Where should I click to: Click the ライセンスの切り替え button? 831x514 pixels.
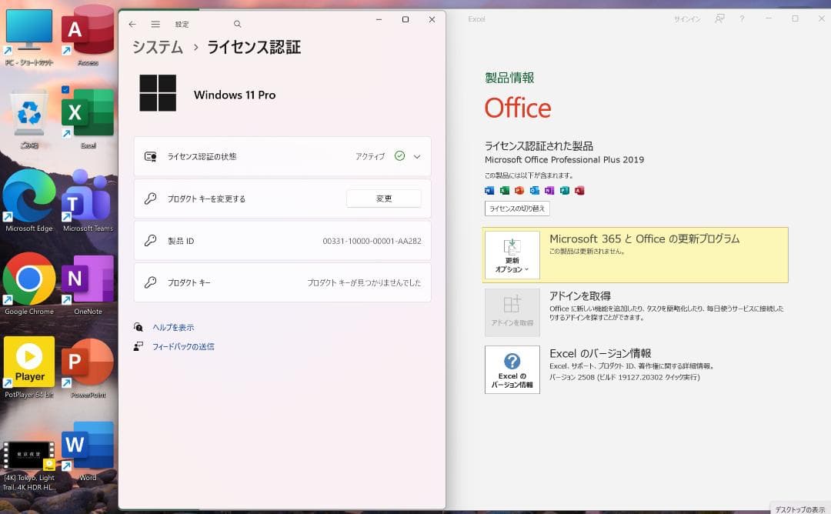coord(517,209)
